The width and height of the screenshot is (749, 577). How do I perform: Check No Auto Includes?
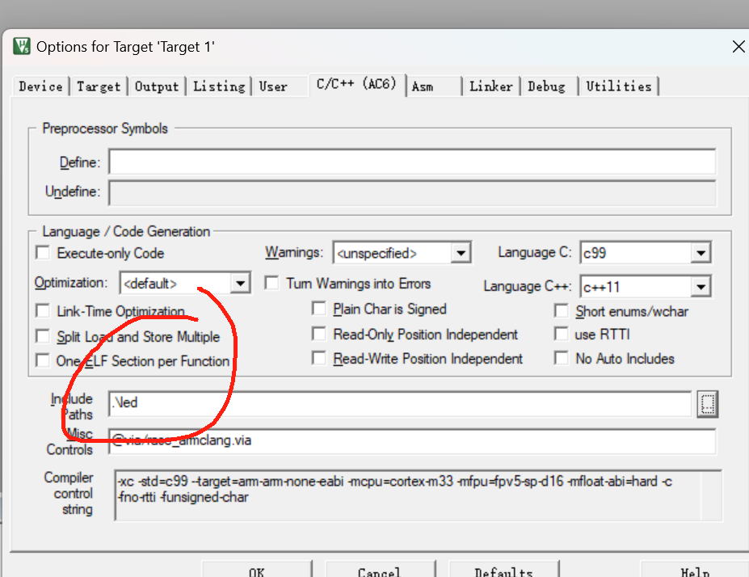562,358
